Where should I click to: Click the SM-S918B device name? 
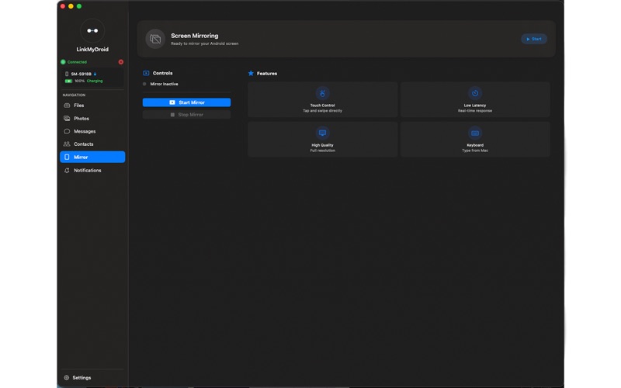[82, 74]
